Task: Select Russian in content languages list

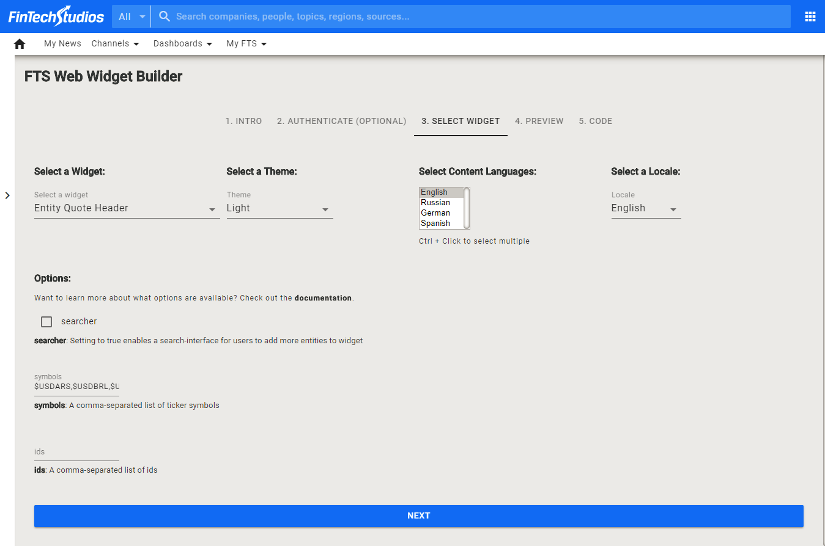Action: pos(441,203)
